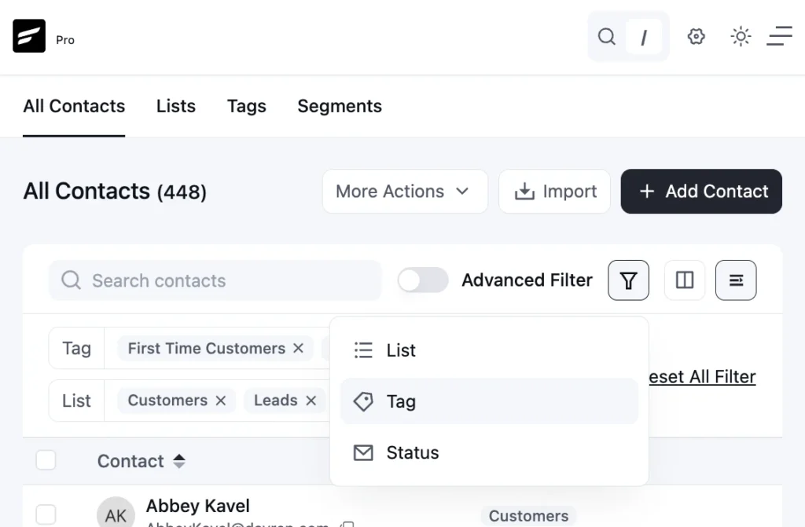
Task: Choose List from filter menu
Action: [x=489, y=350]
